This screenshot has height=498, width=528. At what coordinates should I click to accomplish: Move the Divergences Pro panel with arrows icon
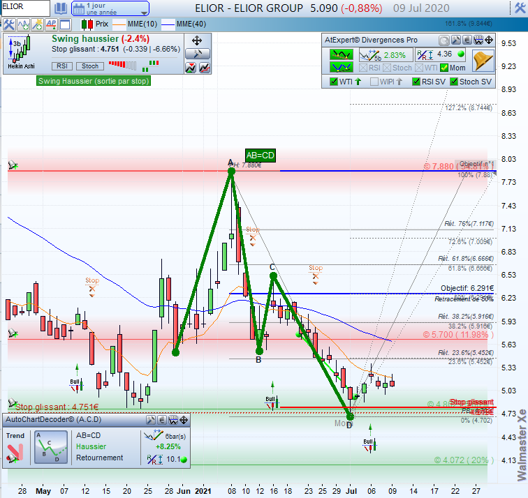[490, 40]
